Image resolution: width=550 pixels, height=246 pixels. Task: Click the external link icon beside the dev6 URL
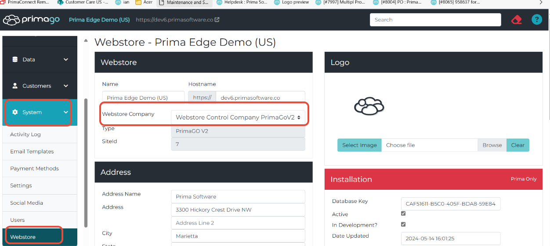(217, 20)
